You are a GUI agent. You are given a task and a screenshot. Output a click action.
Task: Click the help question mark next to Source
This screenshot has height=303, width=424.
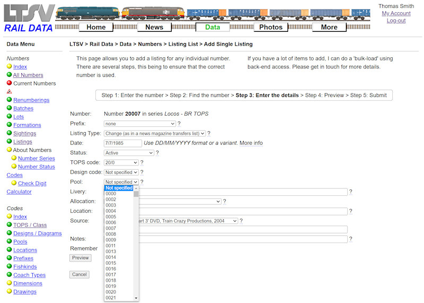241,221
